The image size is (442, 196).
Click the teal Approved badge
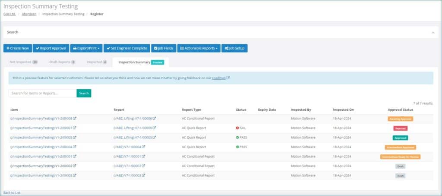click(x=400, y=138)
